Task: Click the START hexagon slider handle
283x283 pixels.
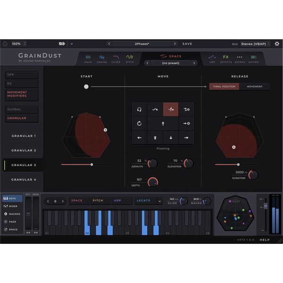Action: (x=92, y=165)
